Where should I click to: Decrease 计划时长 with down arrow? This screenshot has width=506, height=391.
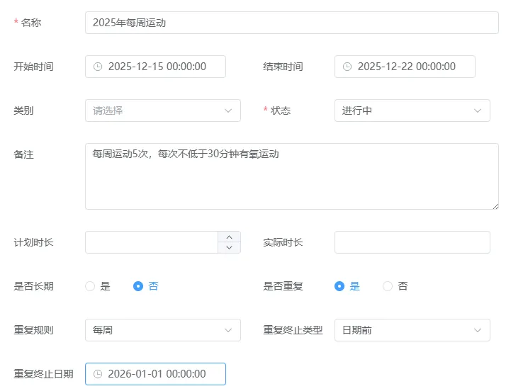pos(229,248)
